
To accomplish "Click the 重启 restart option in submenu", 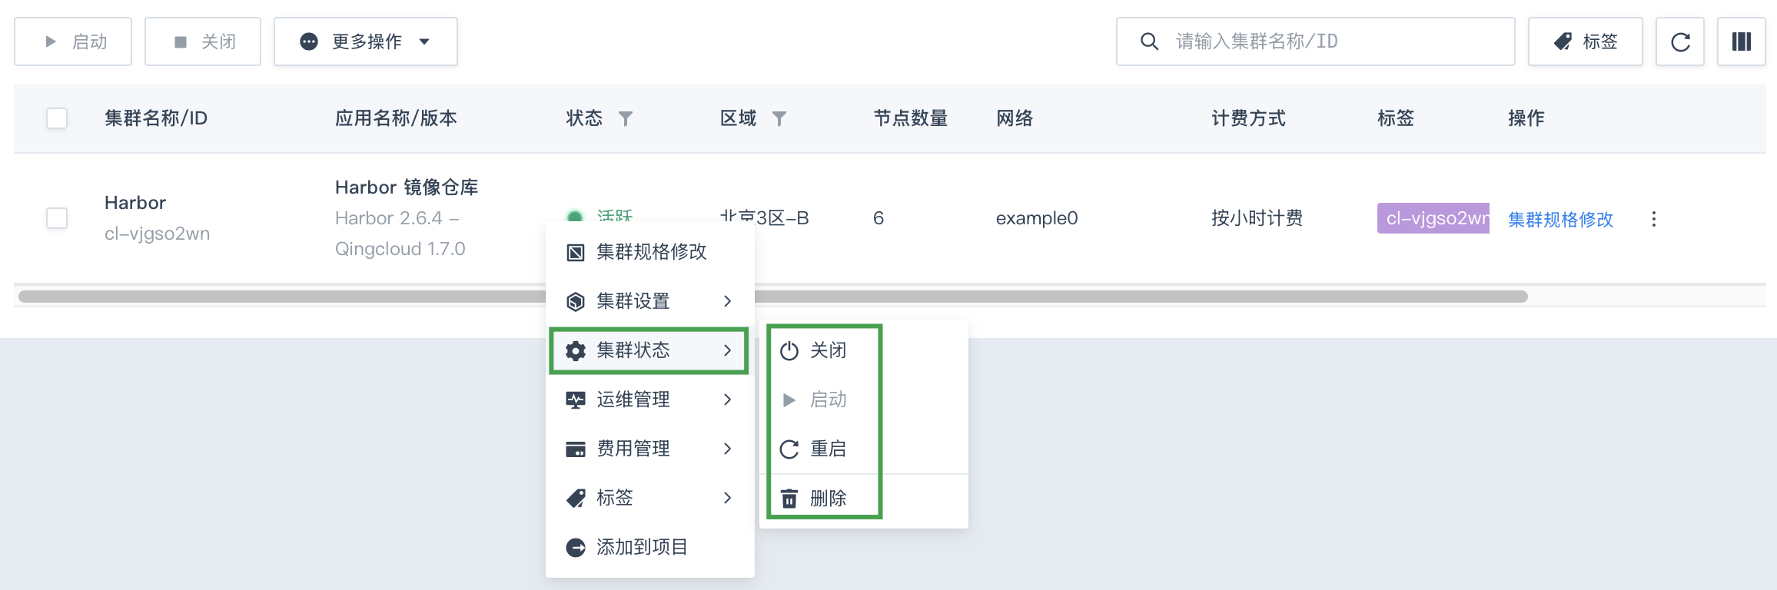I will 864,449.
